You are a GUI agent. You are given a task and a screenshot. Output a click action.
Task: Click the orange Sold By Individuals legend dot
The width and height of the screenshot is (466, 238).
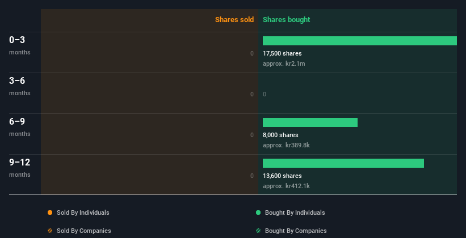(50, 212)
